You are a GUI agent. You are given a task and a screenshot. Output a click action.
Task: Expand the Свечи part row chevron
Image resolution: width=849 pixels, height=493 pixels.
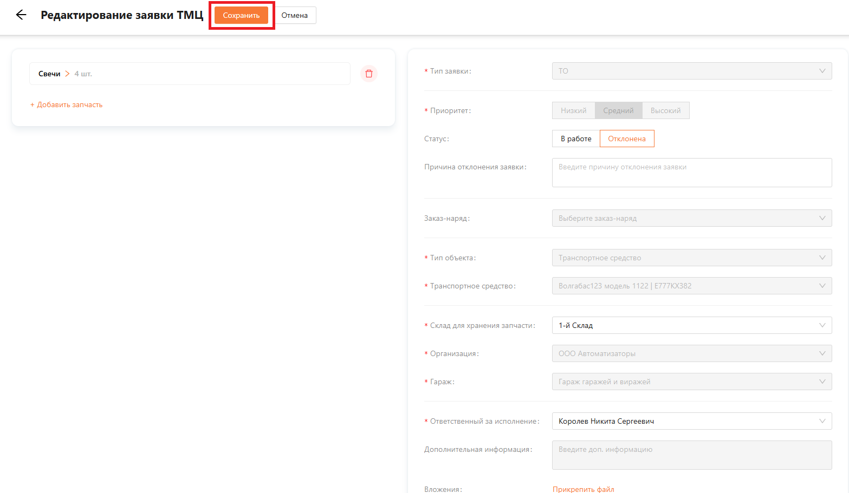(68, 74)
